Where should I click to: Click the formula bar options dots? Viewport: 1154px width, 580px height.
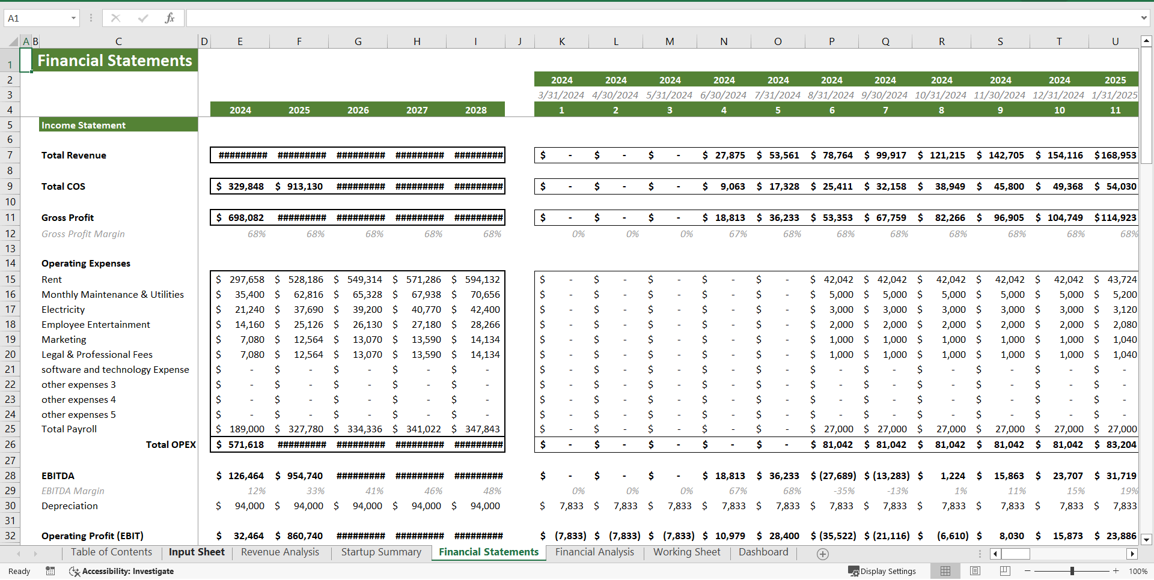coord(91,18)
